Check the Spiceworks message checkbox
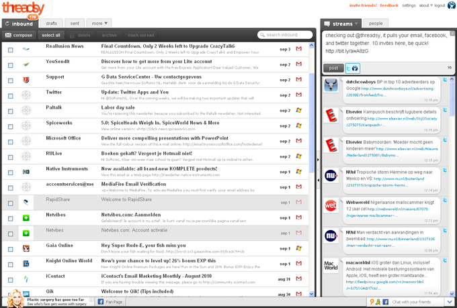 coord(11,127)
